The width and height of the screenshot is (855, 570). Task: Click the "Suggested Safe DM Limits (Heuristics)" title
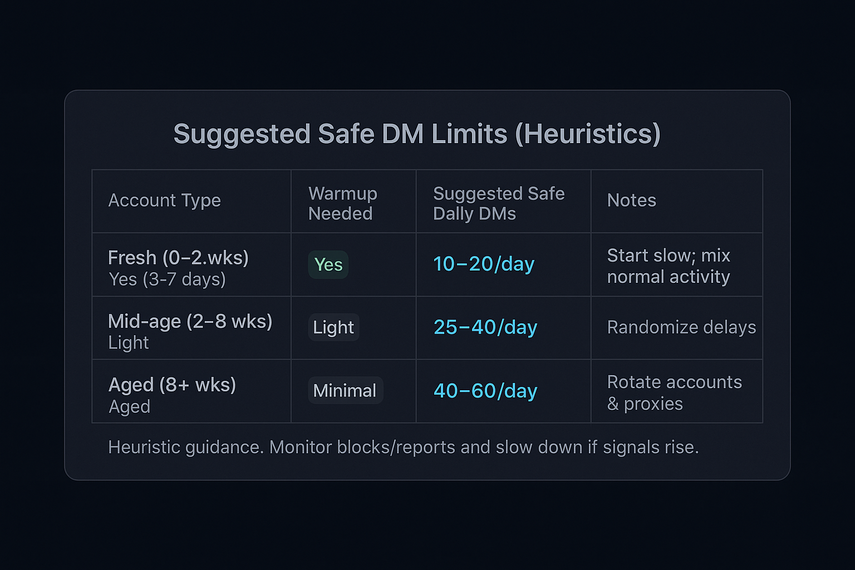tap(417, 134)
